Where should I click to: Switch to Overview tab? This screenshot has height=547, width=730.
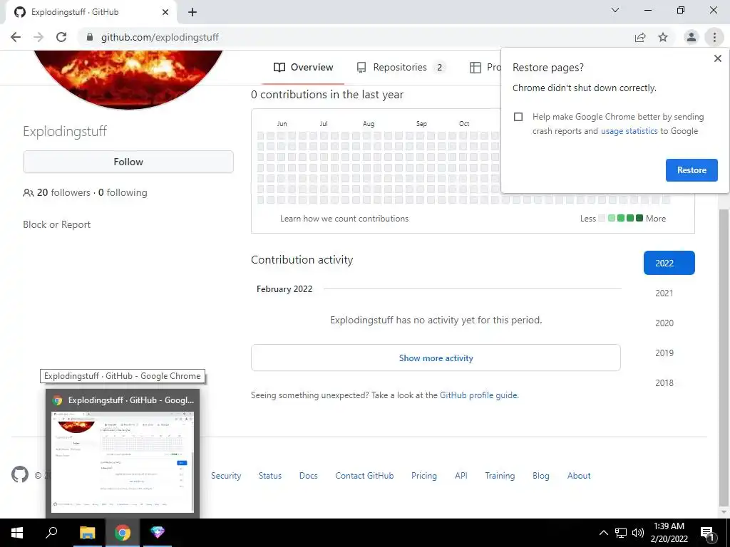(303, 68)
